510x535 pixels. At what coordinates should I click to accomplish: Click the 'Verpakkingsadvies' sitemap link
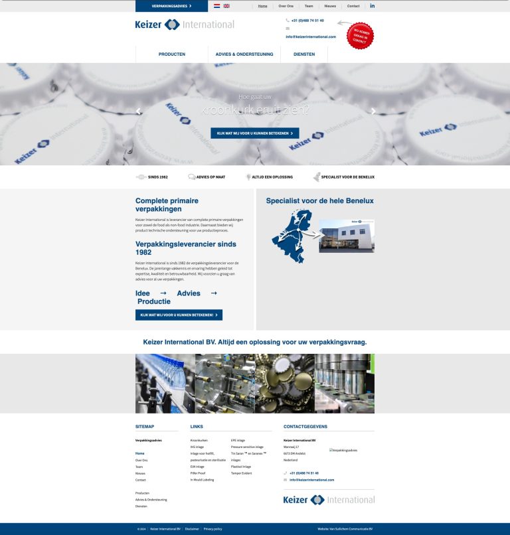(149, 441)
